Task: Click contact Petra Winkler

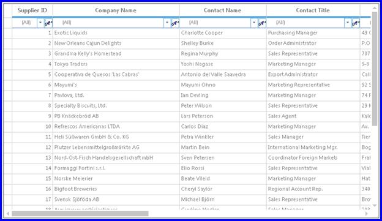Action: [223, 137]
